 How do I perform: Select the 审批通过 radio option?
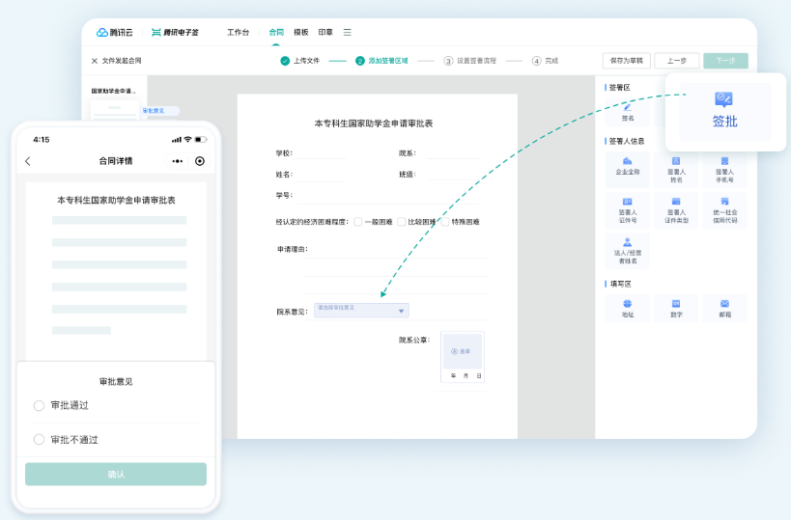click(39, 405)
